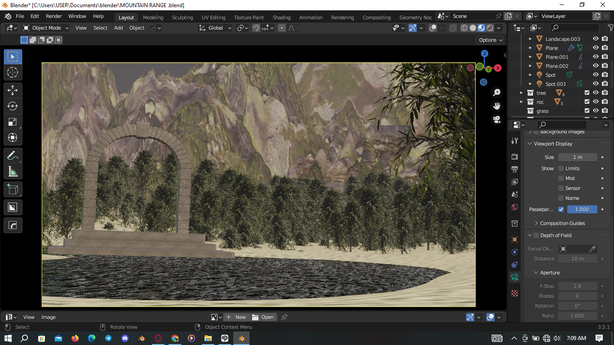The width and height of the screenshot is (614, 345).
Task: Click the camera Size 1 m field
Action: (x=578, y=157)
